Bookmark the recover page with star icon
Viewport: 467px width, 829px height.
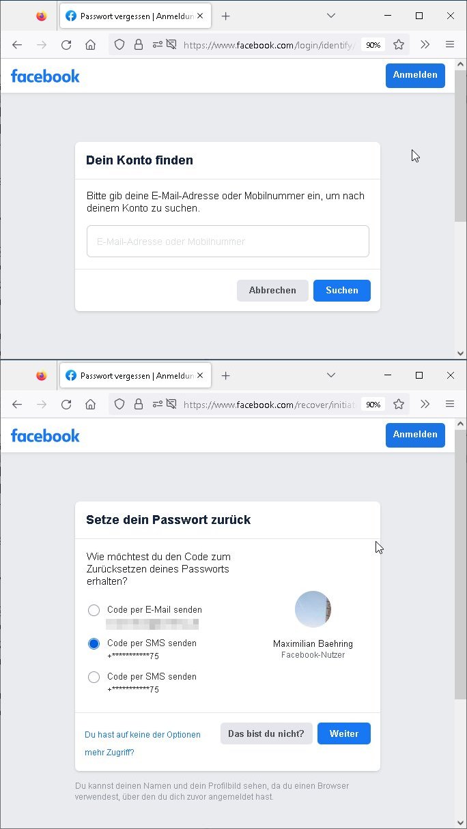399,405
